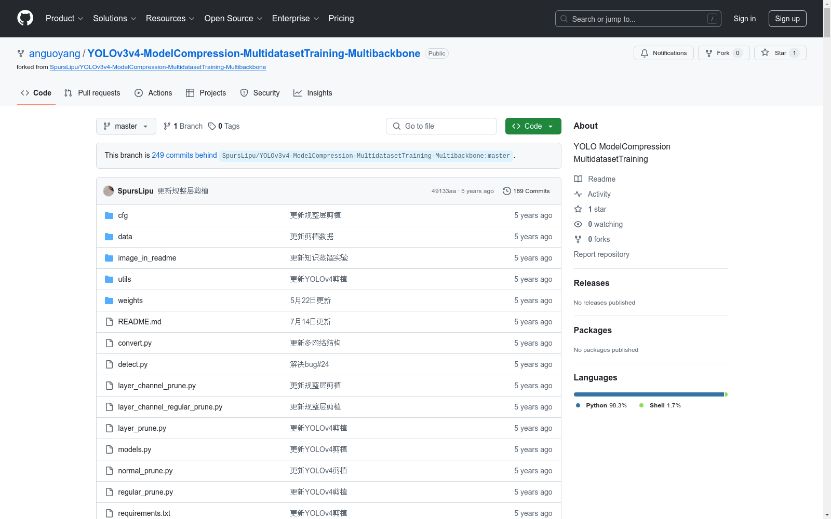
Task: Open the data folder icon
Action: point(109,237)
